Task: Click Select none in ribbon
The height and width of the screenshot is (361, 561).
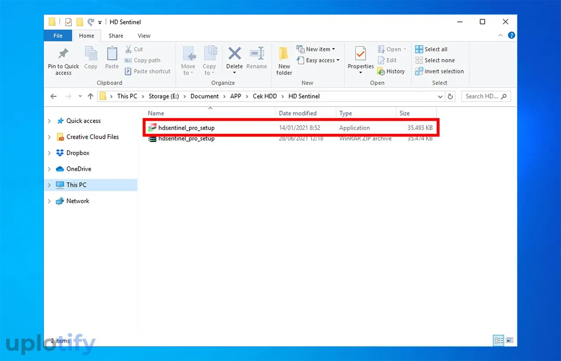Action: (x=435, y=60)
